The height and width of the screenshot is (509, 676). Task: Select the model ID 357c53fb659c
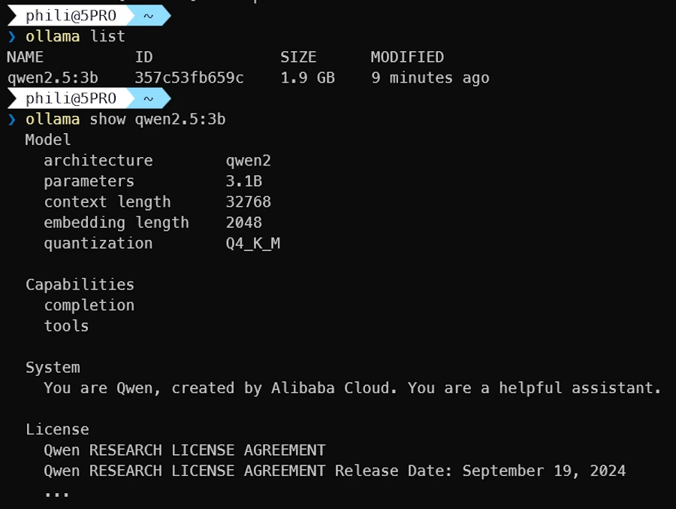(x=189, y=77)
